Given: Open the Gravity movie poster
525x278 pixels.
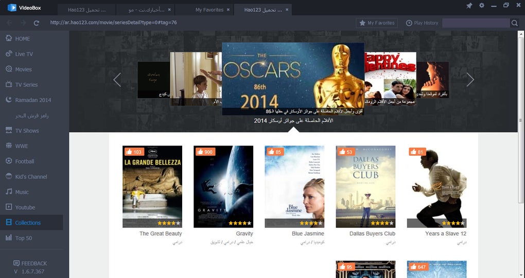Looking at the screenshot, I should 223,187.
